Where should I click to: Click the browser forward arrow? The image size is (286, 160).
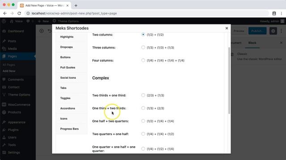[x=12, y=13]
